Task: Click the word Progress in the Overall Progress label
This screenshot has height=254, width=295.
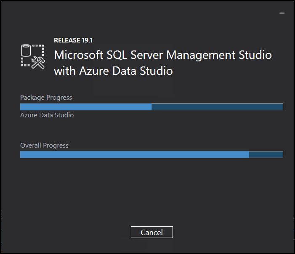Action: tap(56, 146)
